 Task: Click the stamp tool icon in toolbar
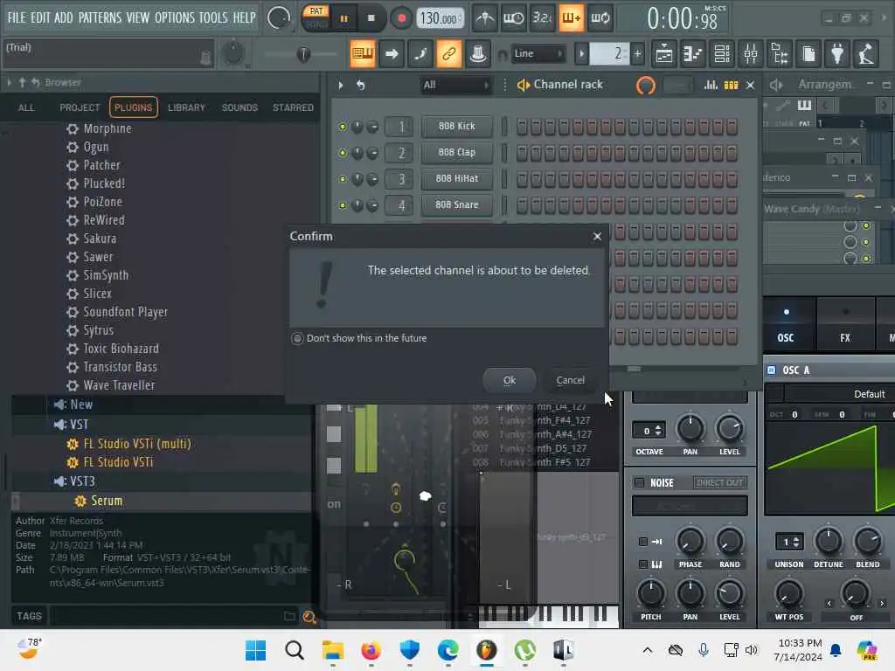pyautogui.click(x=478, y=54)
